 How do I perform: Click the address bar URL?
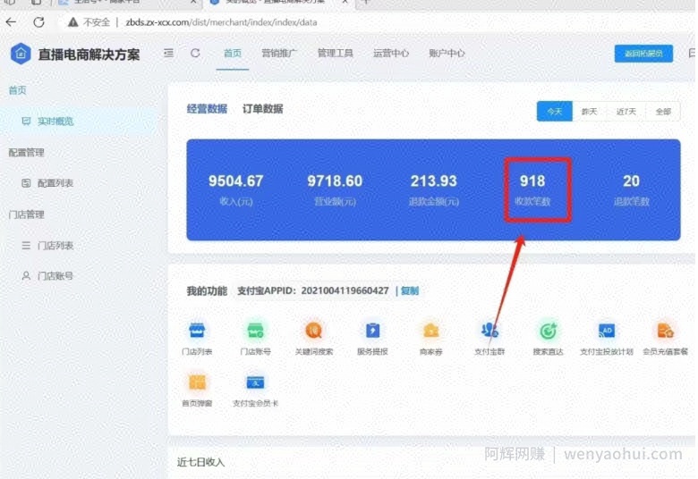coord(221,22)
